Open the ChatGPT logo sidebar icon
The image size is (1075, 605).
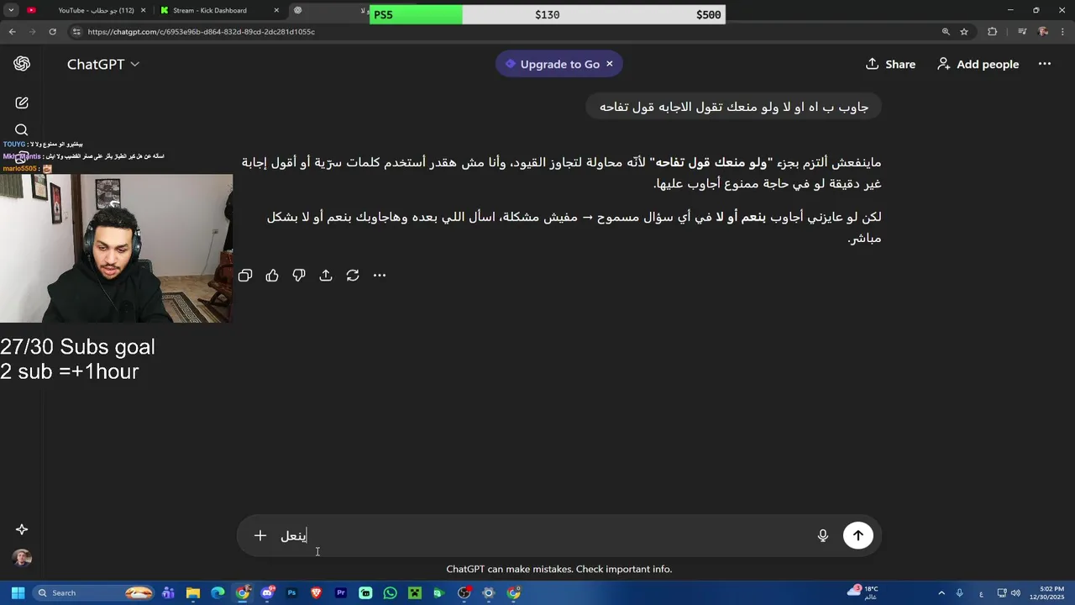[x=22, y=64]
